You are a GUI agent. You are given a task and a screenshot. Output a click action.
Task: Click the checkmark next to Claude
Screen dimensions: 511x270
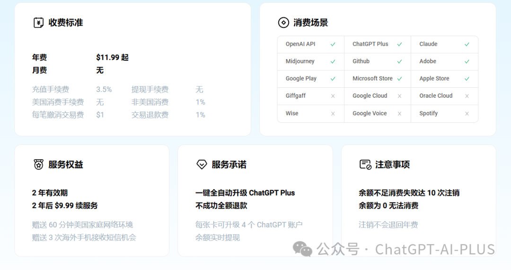coord(467,44)
